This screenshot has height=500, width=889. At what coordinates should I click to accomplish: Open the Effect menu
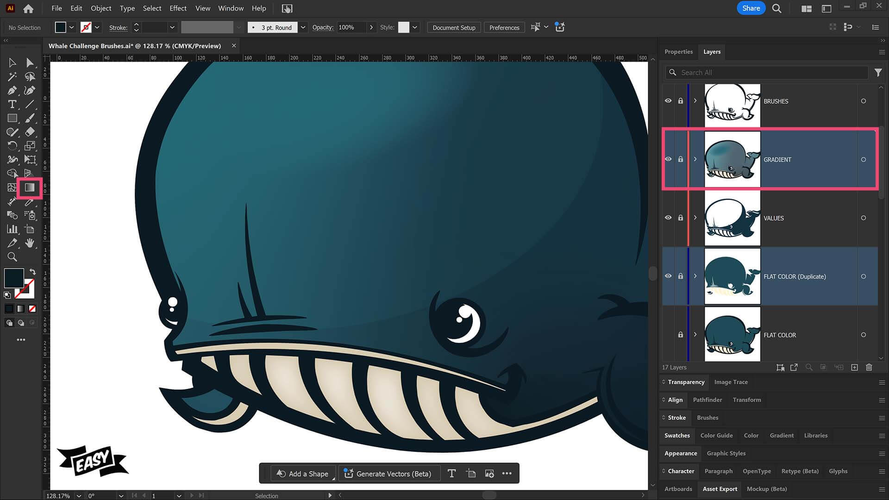tap(178, 8)
